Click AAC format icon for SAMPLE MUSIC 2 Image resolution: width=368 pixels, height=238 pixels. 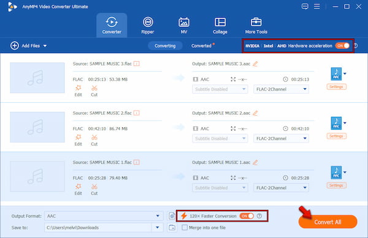coord(336,123)
